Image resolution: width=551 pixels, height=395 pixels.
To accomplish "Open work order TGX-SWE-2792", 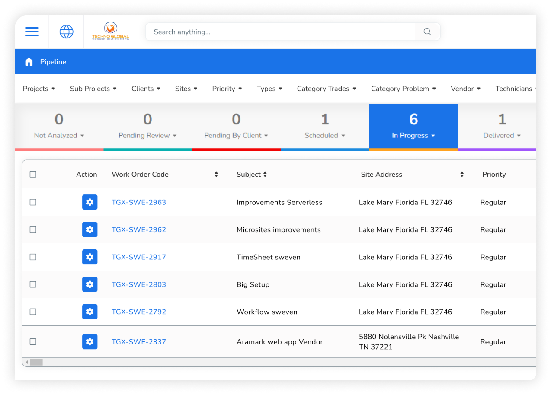I will pos(139,312).
